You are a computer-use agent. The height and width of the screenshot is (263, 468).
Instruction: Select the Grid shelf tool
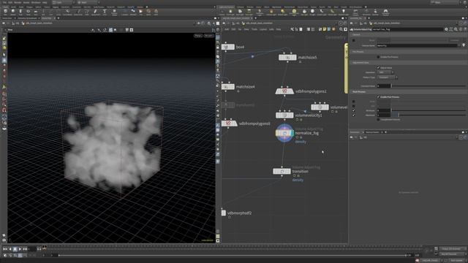[36, 12]
